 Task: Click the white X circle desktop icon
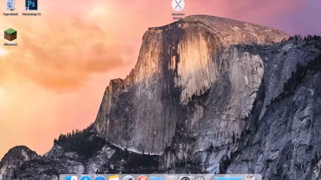[x=178, y=5]
